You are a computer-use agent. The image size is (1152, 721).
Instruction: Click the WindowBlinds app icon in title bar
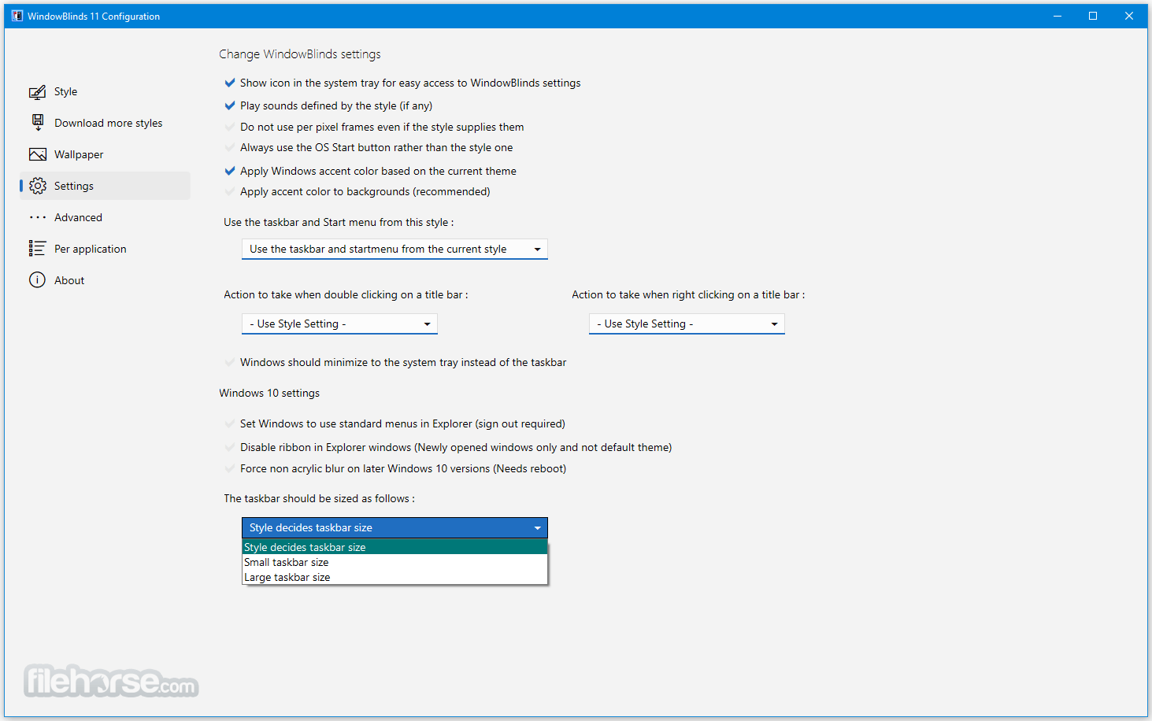pos(17,16)
